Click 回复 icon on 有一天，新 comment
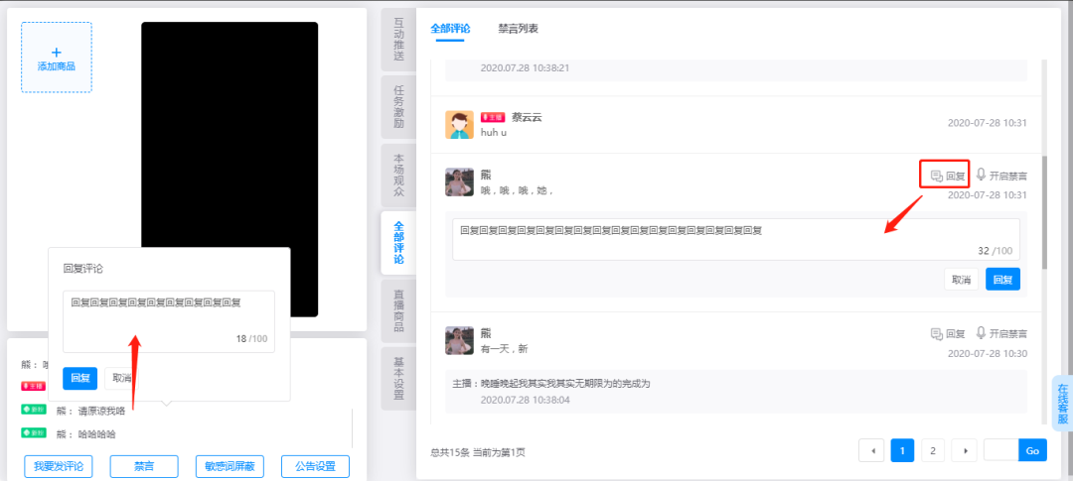 point(948,333)
